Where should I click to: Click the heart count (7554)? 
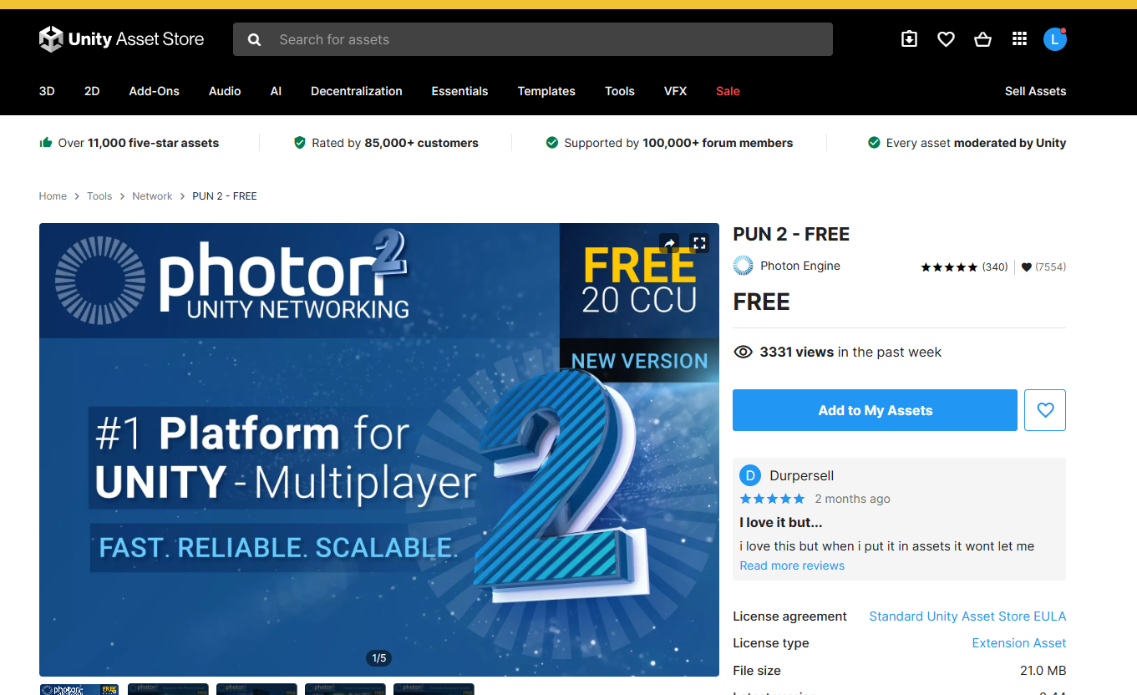pyautogui.click(x=1043, y=267)
